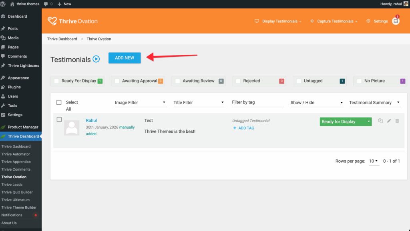Click the pencil edit icon for Rahul's testimonial
Viewport: 410px width, 231px height.
coord(389,121)
